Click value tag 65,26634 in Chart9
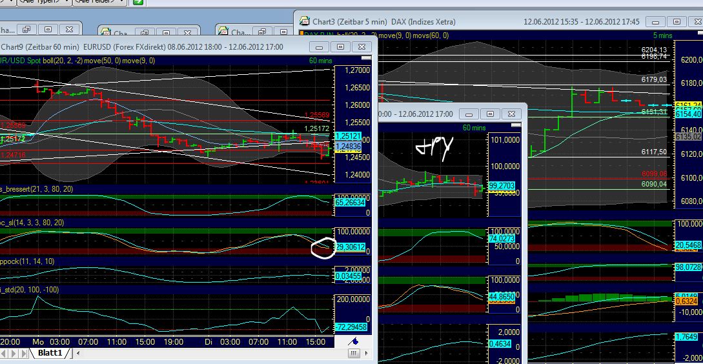The image size is (703, 364). [350, 203]
